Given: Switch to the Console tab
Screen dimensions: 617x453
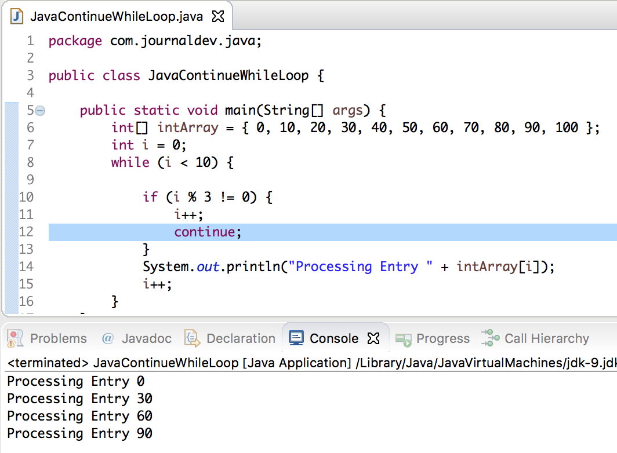Looking at the screenshot, I should [x=335, y=338].
